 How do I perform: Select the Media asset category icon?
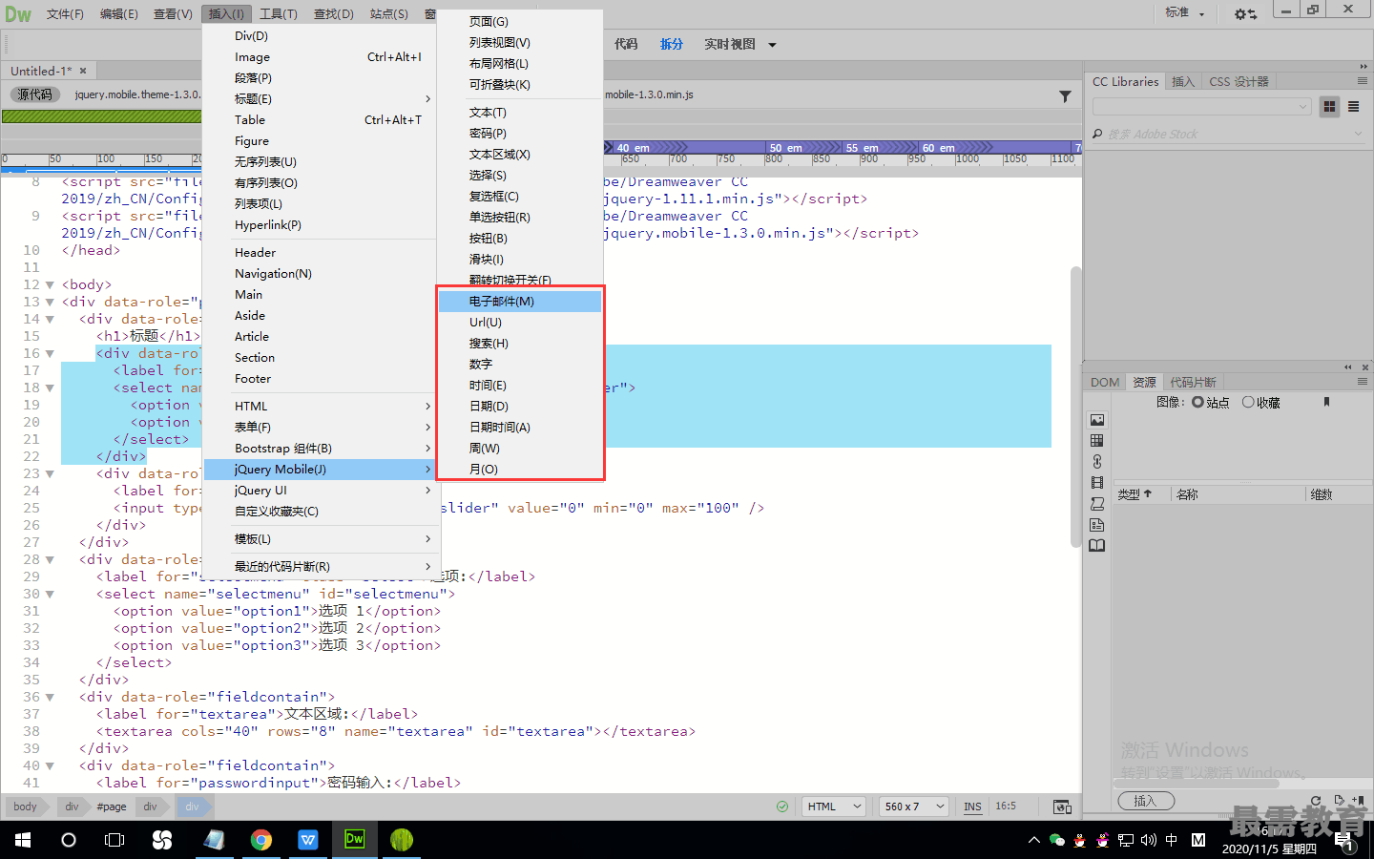[1097, 483]
